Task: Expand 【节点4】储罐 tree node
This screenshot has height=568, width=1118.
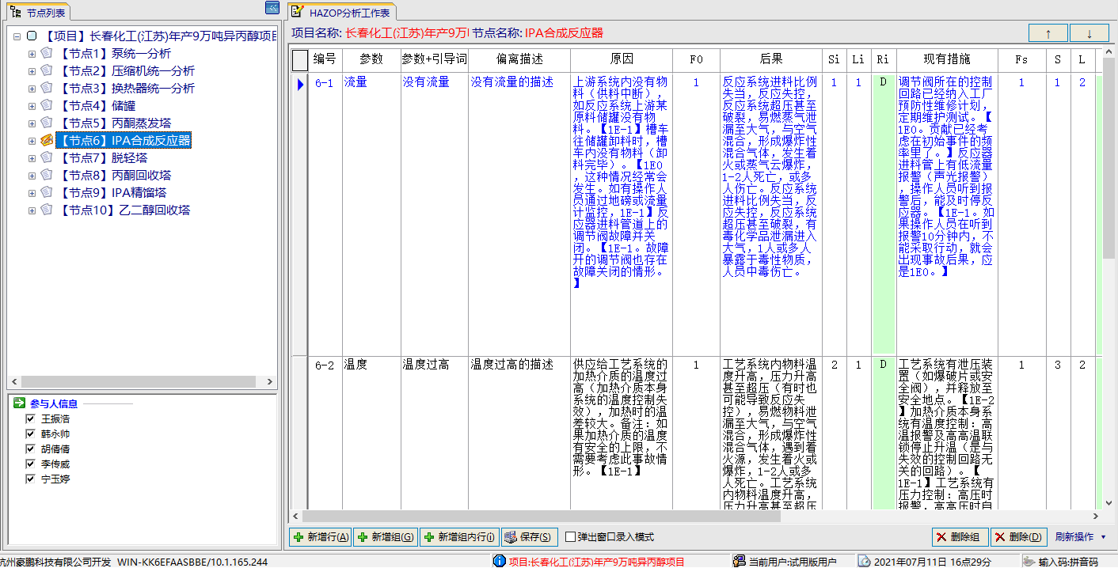Action: pyautogui.click(x=32, y=106)
